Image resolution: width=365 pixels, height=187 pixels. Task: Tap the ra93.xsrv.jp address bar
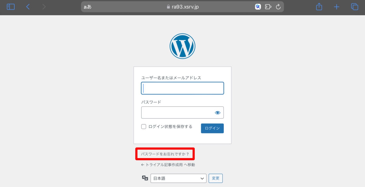coord(182,7)
